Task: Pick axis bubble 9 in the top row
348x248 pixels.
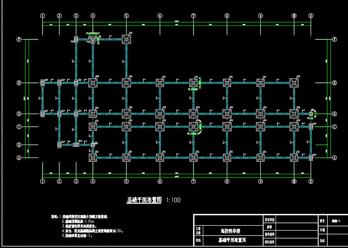Action: click(260, 16)
